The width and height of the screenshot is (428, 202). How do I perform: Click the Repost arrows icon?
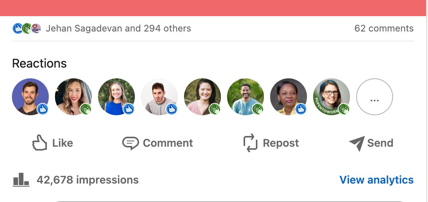(250, 143)
